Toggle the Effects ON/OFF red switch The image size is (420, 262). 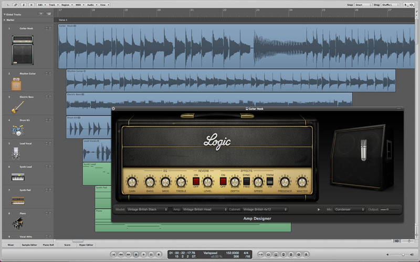pos(223,181)
